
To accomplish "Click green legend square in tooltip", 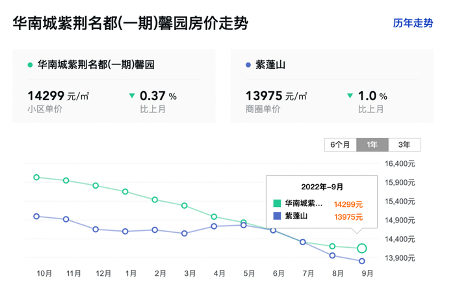I will [x=277, y=203].
